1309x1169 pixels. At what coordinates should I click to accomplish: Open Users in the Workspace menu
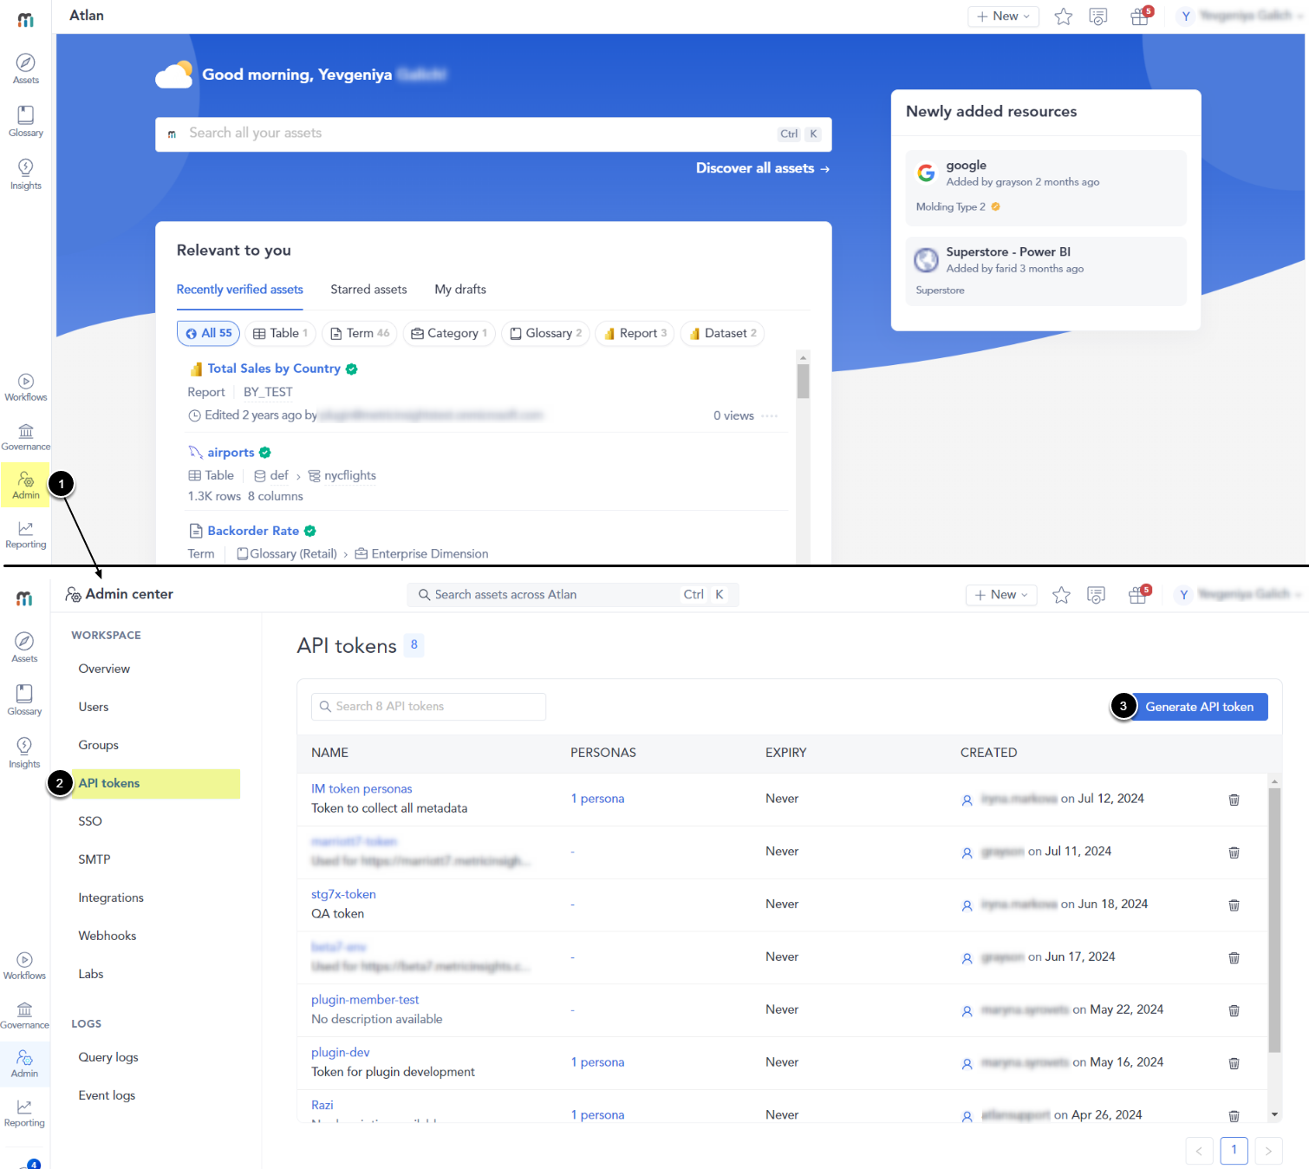coord(94,707)
